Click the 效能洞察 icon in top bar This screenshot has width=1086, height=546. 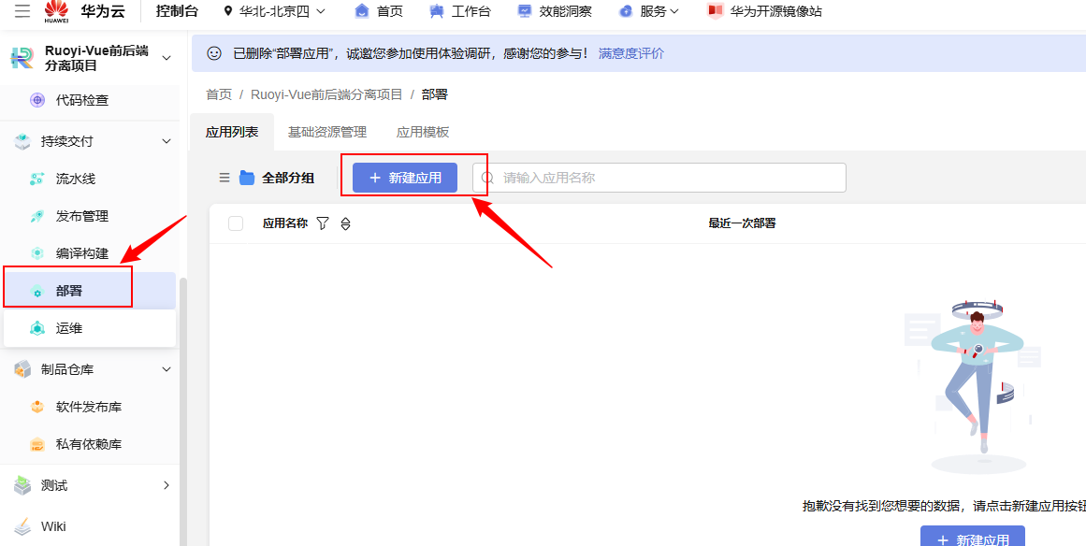click(x=525, y=11)
